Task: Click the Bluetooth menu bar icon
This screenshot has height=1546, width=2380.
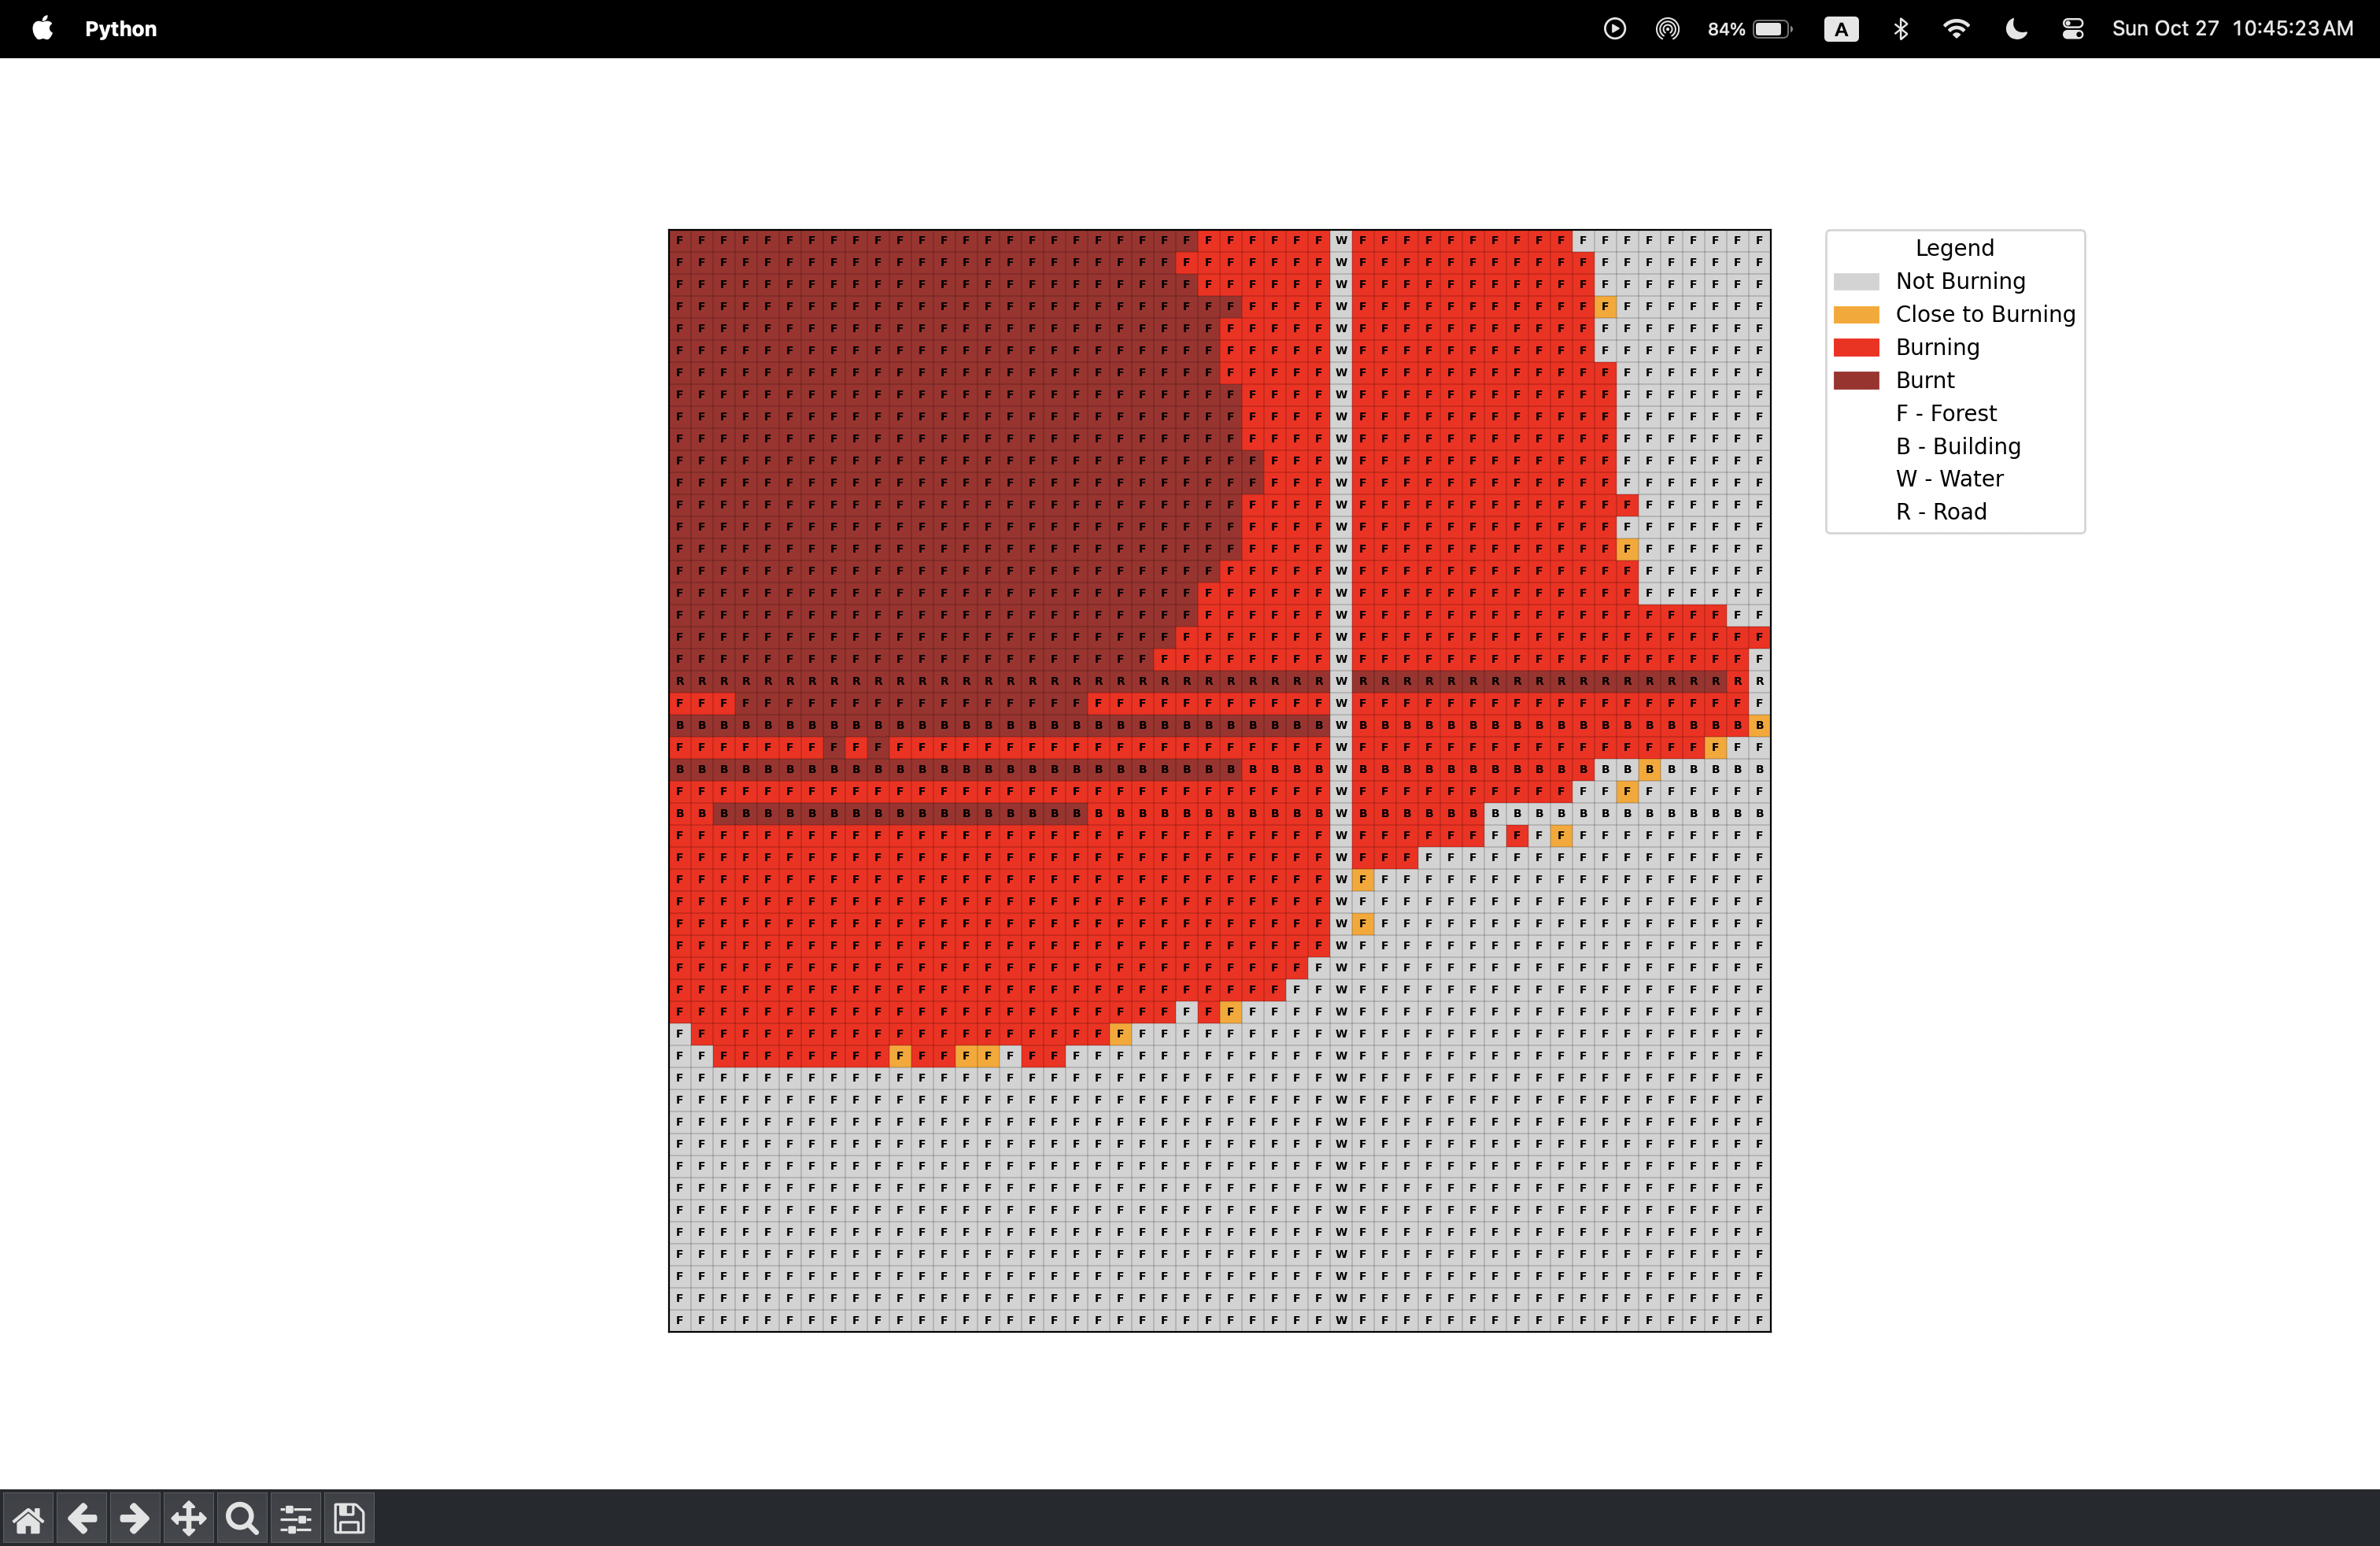Action: (x=1900, y=28)
